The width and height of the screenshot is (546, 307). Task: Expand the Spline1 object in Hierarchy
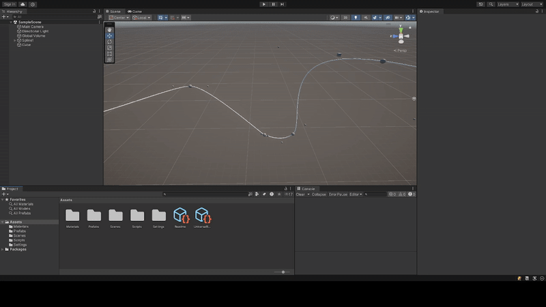click(x=14, y=40)
